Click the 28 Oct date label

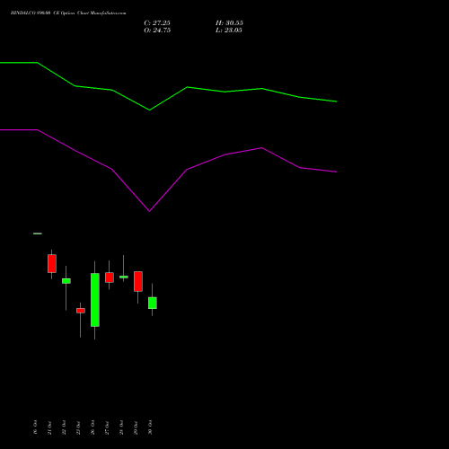tap(121, 427)
